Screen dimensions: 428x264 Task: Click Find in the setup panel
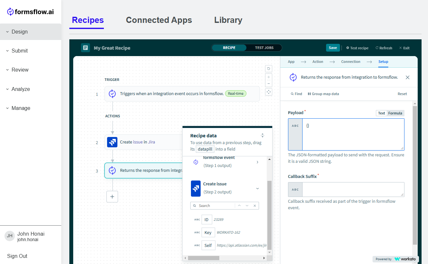pyautogui.click(x=296, y=94)
